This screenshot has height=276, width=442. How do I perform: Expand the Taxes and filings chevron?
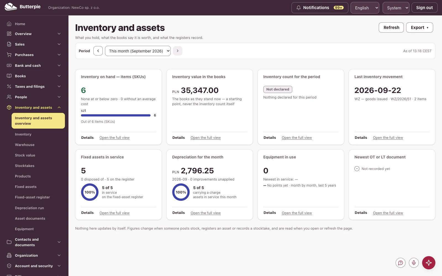pyautogui.click(x=59, y=86)
